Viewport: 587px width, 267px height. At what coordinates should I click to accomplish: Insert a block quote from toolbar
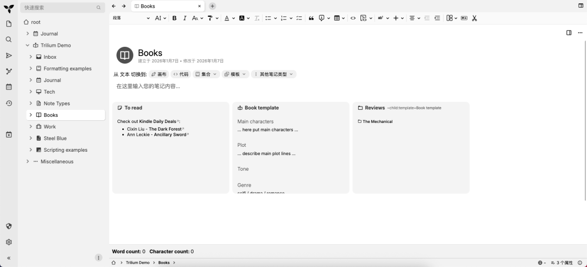[311, 18]
